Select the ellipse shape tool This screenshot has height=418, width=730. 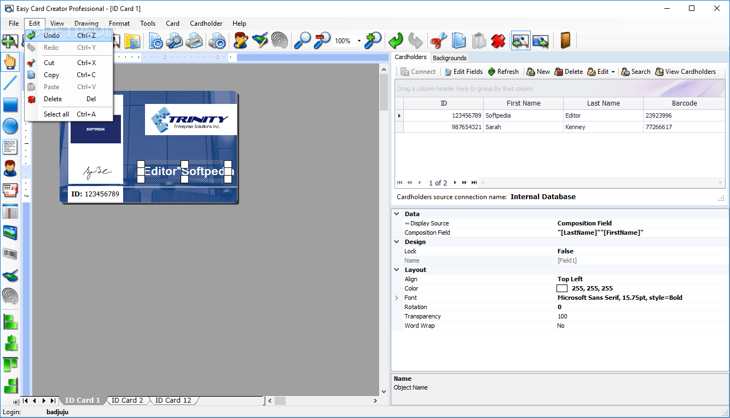click(10, 126)
